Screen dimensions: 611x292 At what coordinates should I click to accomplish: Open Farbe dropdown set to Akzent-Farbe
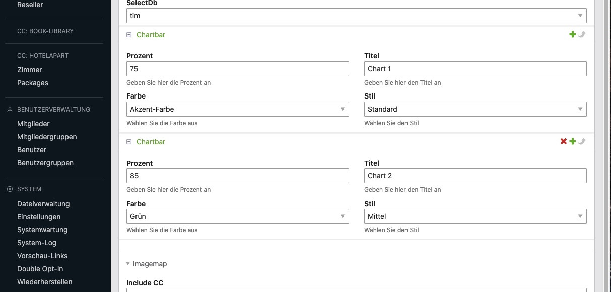click(237, 109)
